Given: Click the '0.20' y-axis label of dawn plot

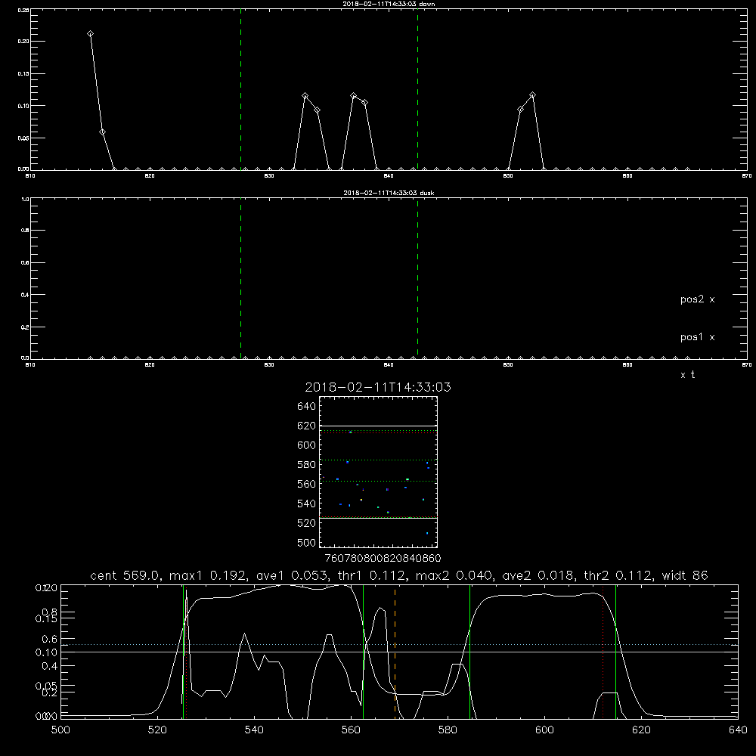Looking at the screenshot, I should click(x=23, y=42).
